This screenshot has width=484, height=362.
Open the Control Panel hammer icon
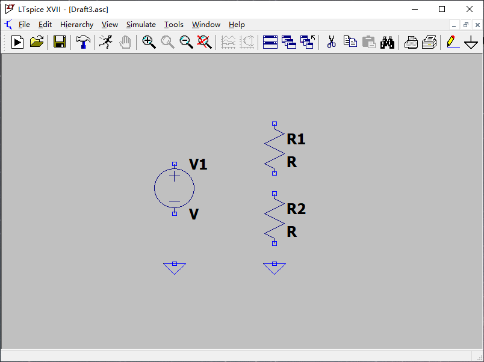[83, 42]
